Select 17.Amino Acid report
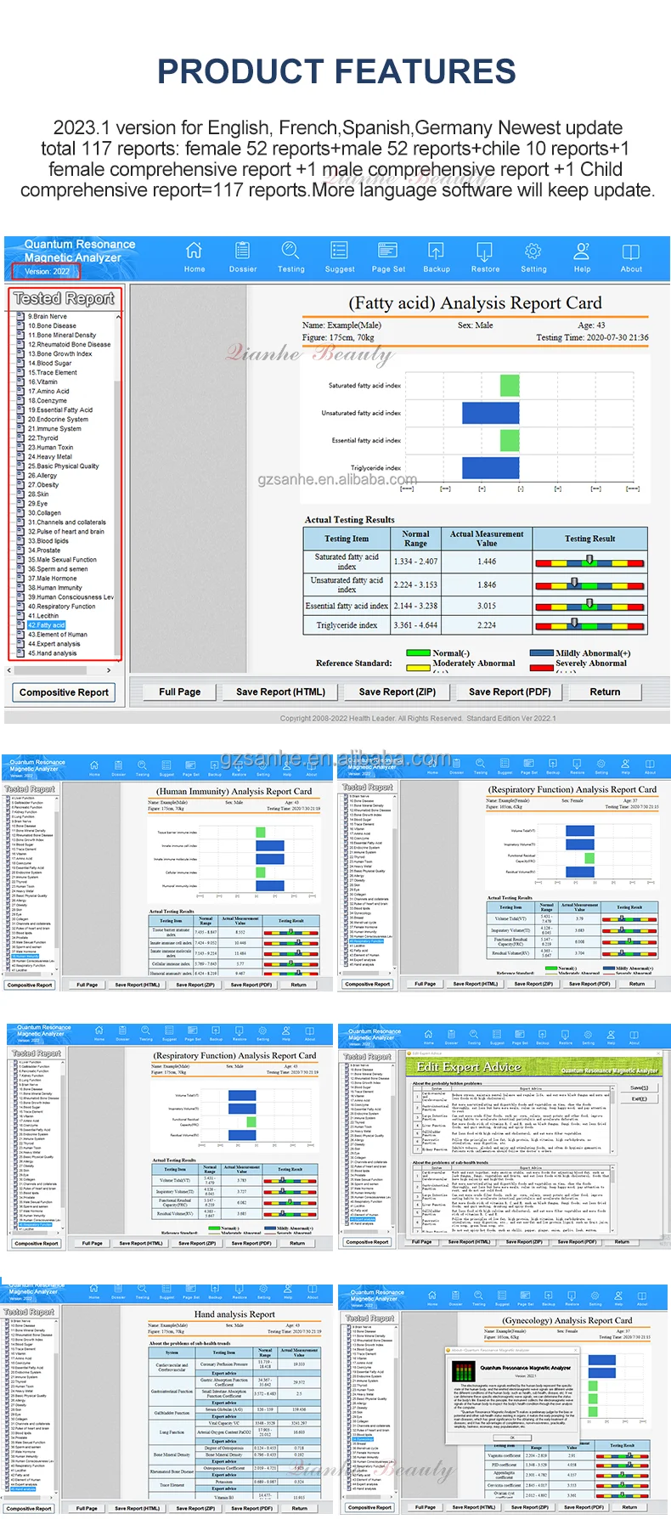Image resolution: width=671 pixels, height=1519 pixels. [x=48, y=391]
